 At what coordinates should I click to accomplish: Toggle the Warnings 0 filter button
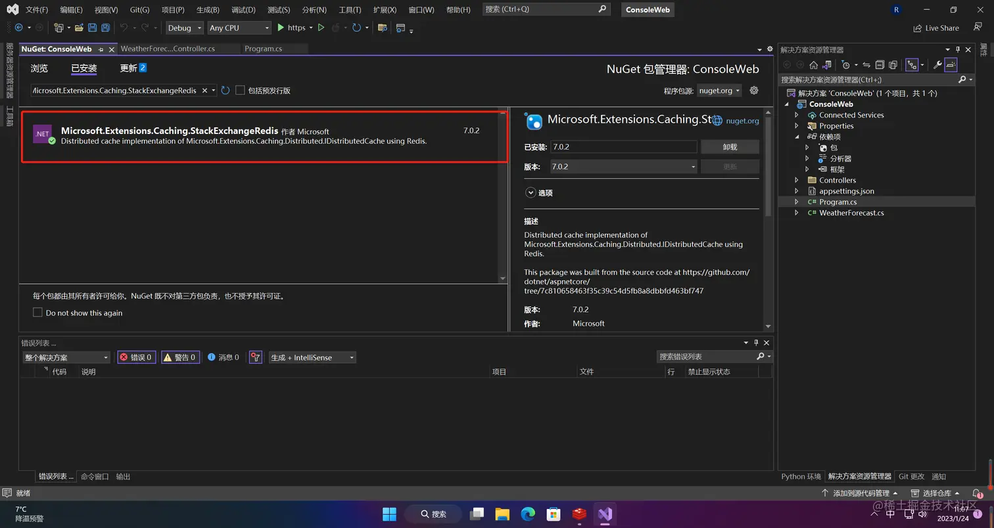(x=180, y=357)
